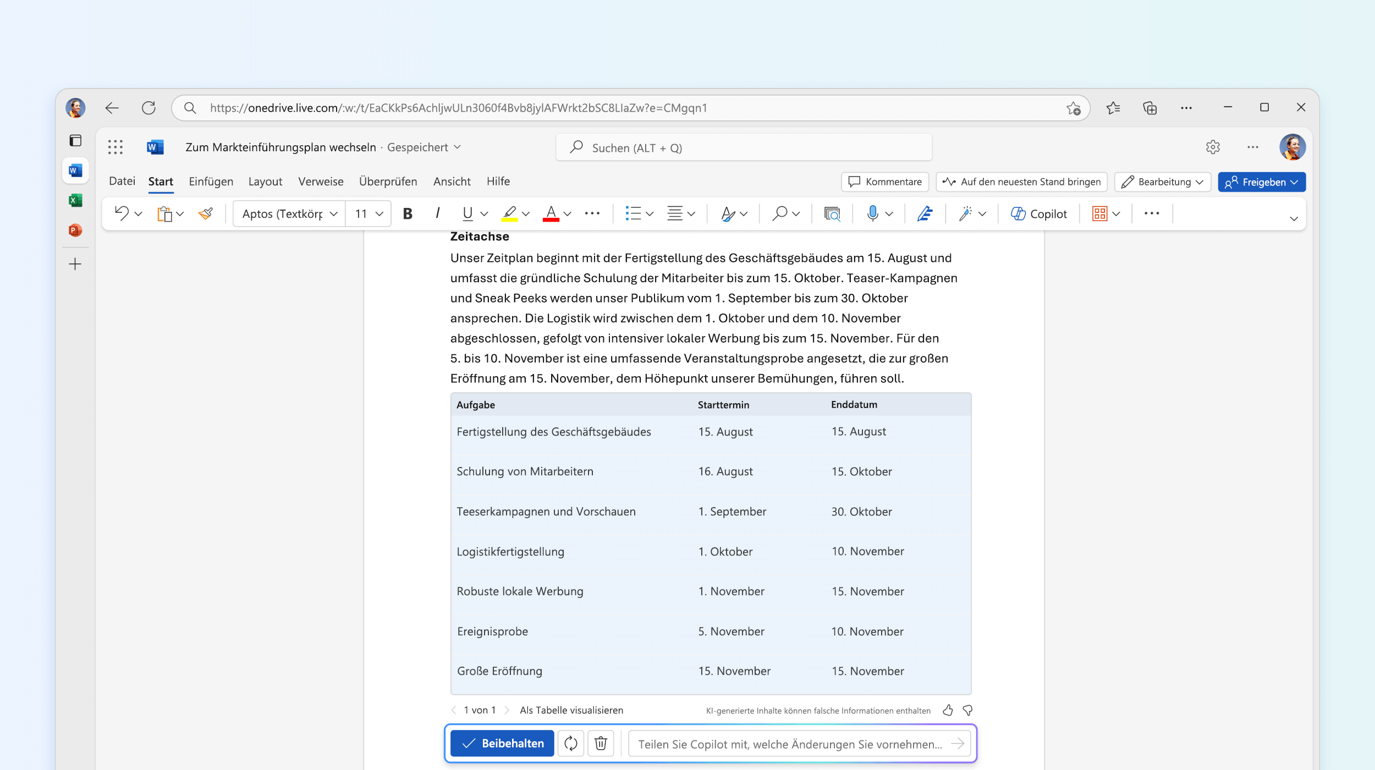Open undo history dropdown arrow
Image resolution: width=1375 pixels, height=770 pixels.
(x=139, y=214)
